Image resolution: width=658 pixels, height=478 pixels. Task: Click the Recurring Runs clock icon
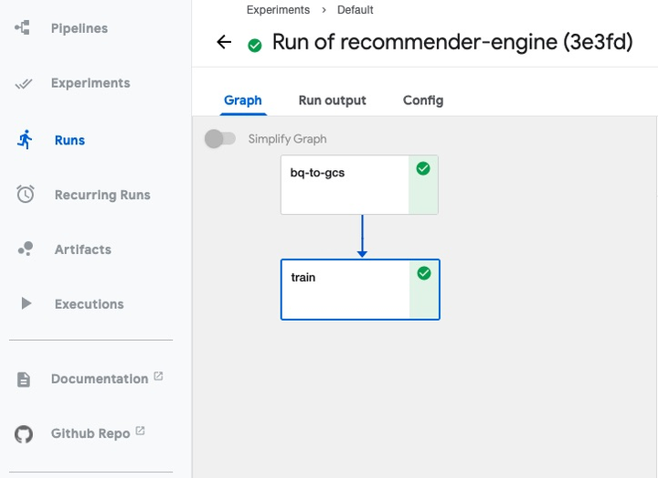click(x=26, y=195)
